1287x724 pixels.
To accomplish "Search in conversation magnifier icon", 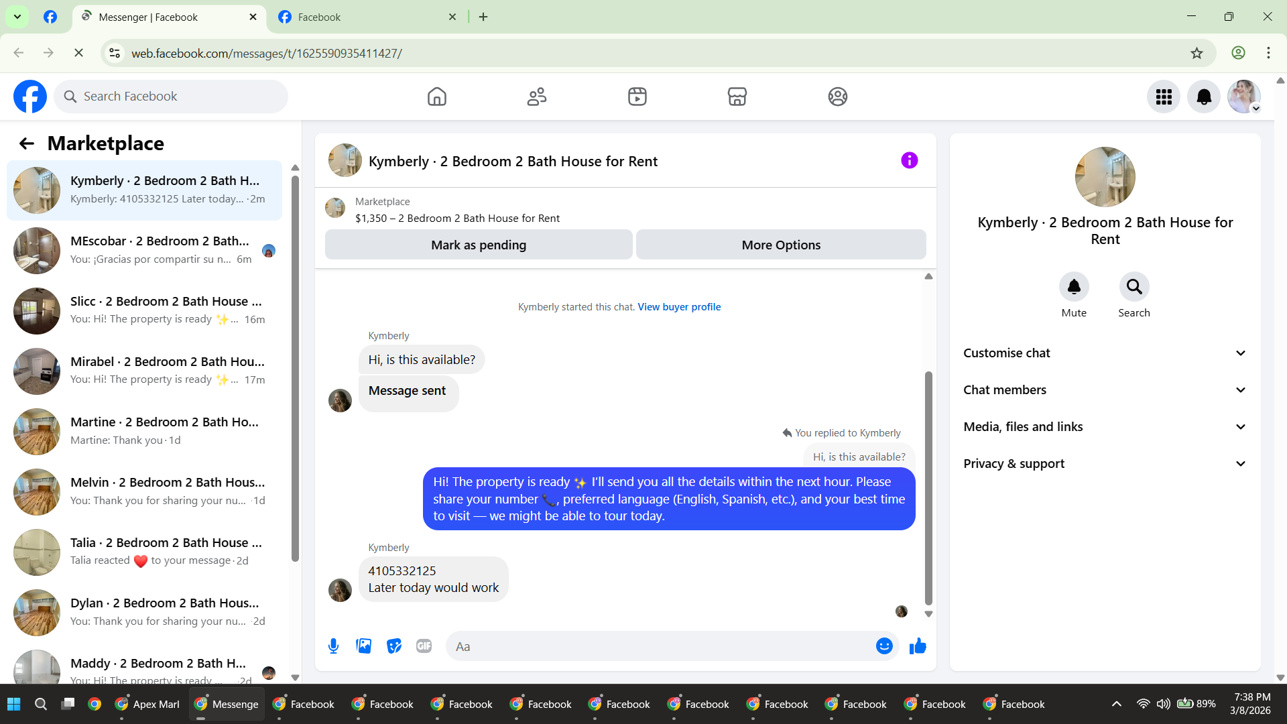I will 1133,287.
